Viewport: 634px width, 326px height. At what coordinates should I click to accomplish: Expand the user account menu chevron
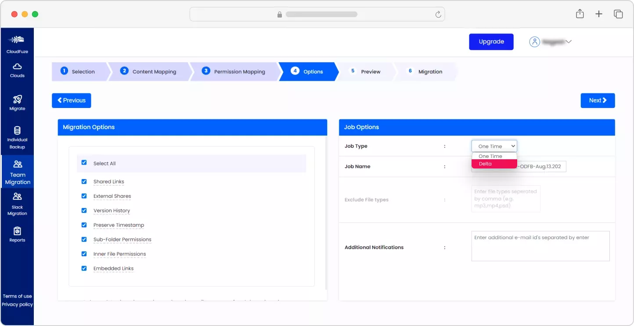[569, 42]
